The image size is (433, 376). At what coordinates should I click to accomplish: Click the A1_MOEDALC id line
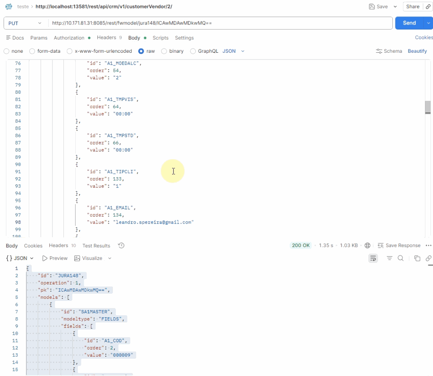click(114, 63)
